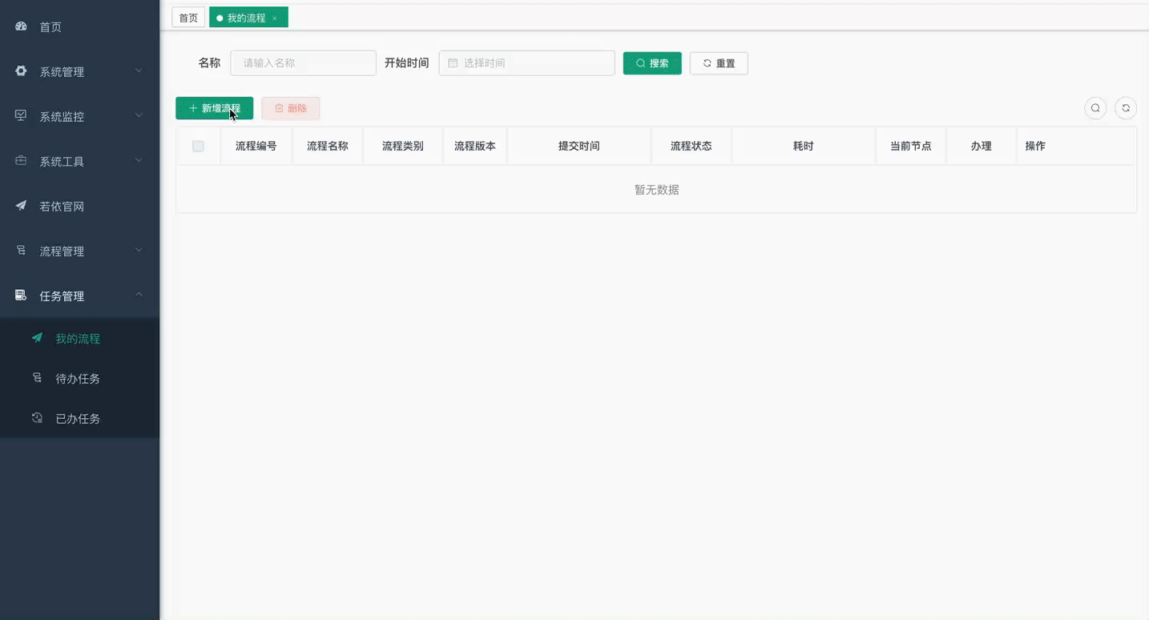Click the monitor icon for 系统监控
This screenshot has height=620, width=1149.
[22, 116]
